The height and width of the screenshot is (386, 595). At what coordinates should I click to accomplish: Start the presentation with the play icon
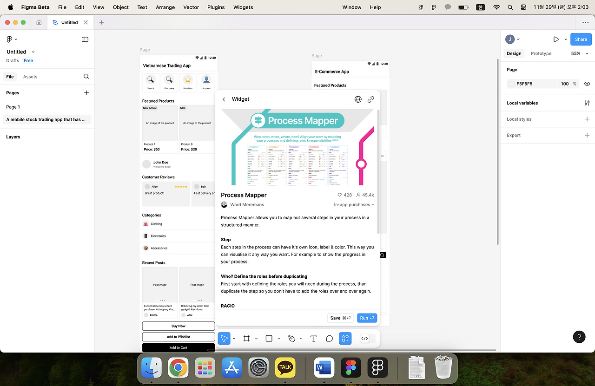(x=556, y=39)
